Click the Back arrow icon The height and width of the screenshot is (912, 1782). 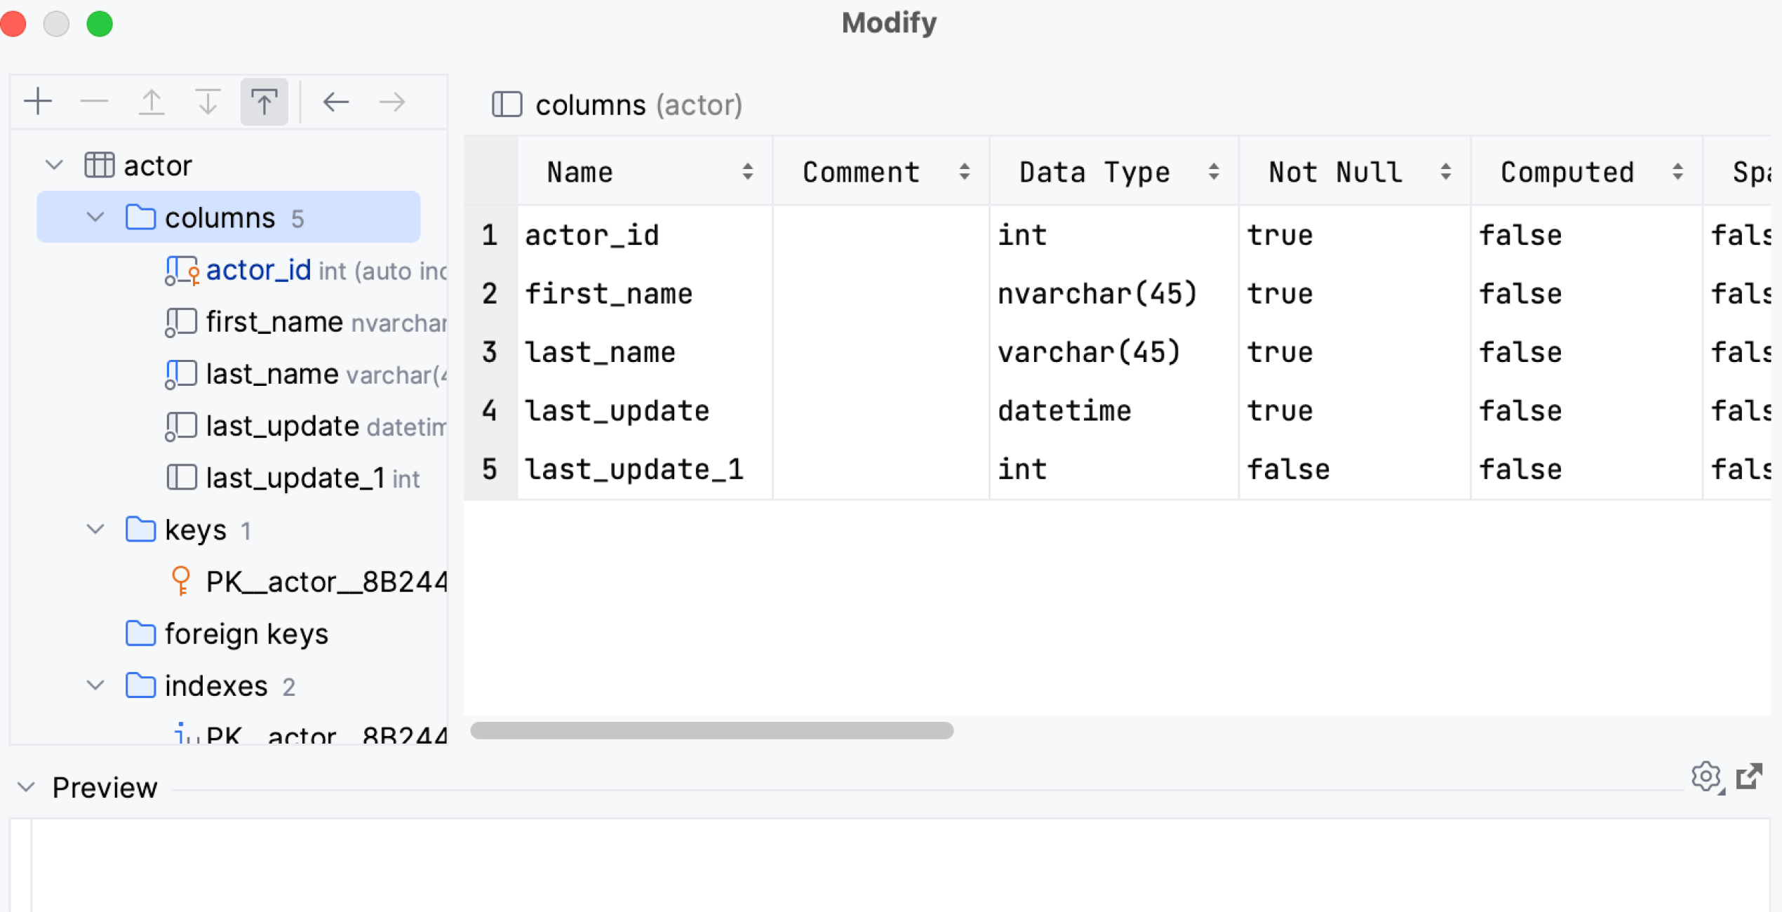pyautogui.click(x=335, y=102)
